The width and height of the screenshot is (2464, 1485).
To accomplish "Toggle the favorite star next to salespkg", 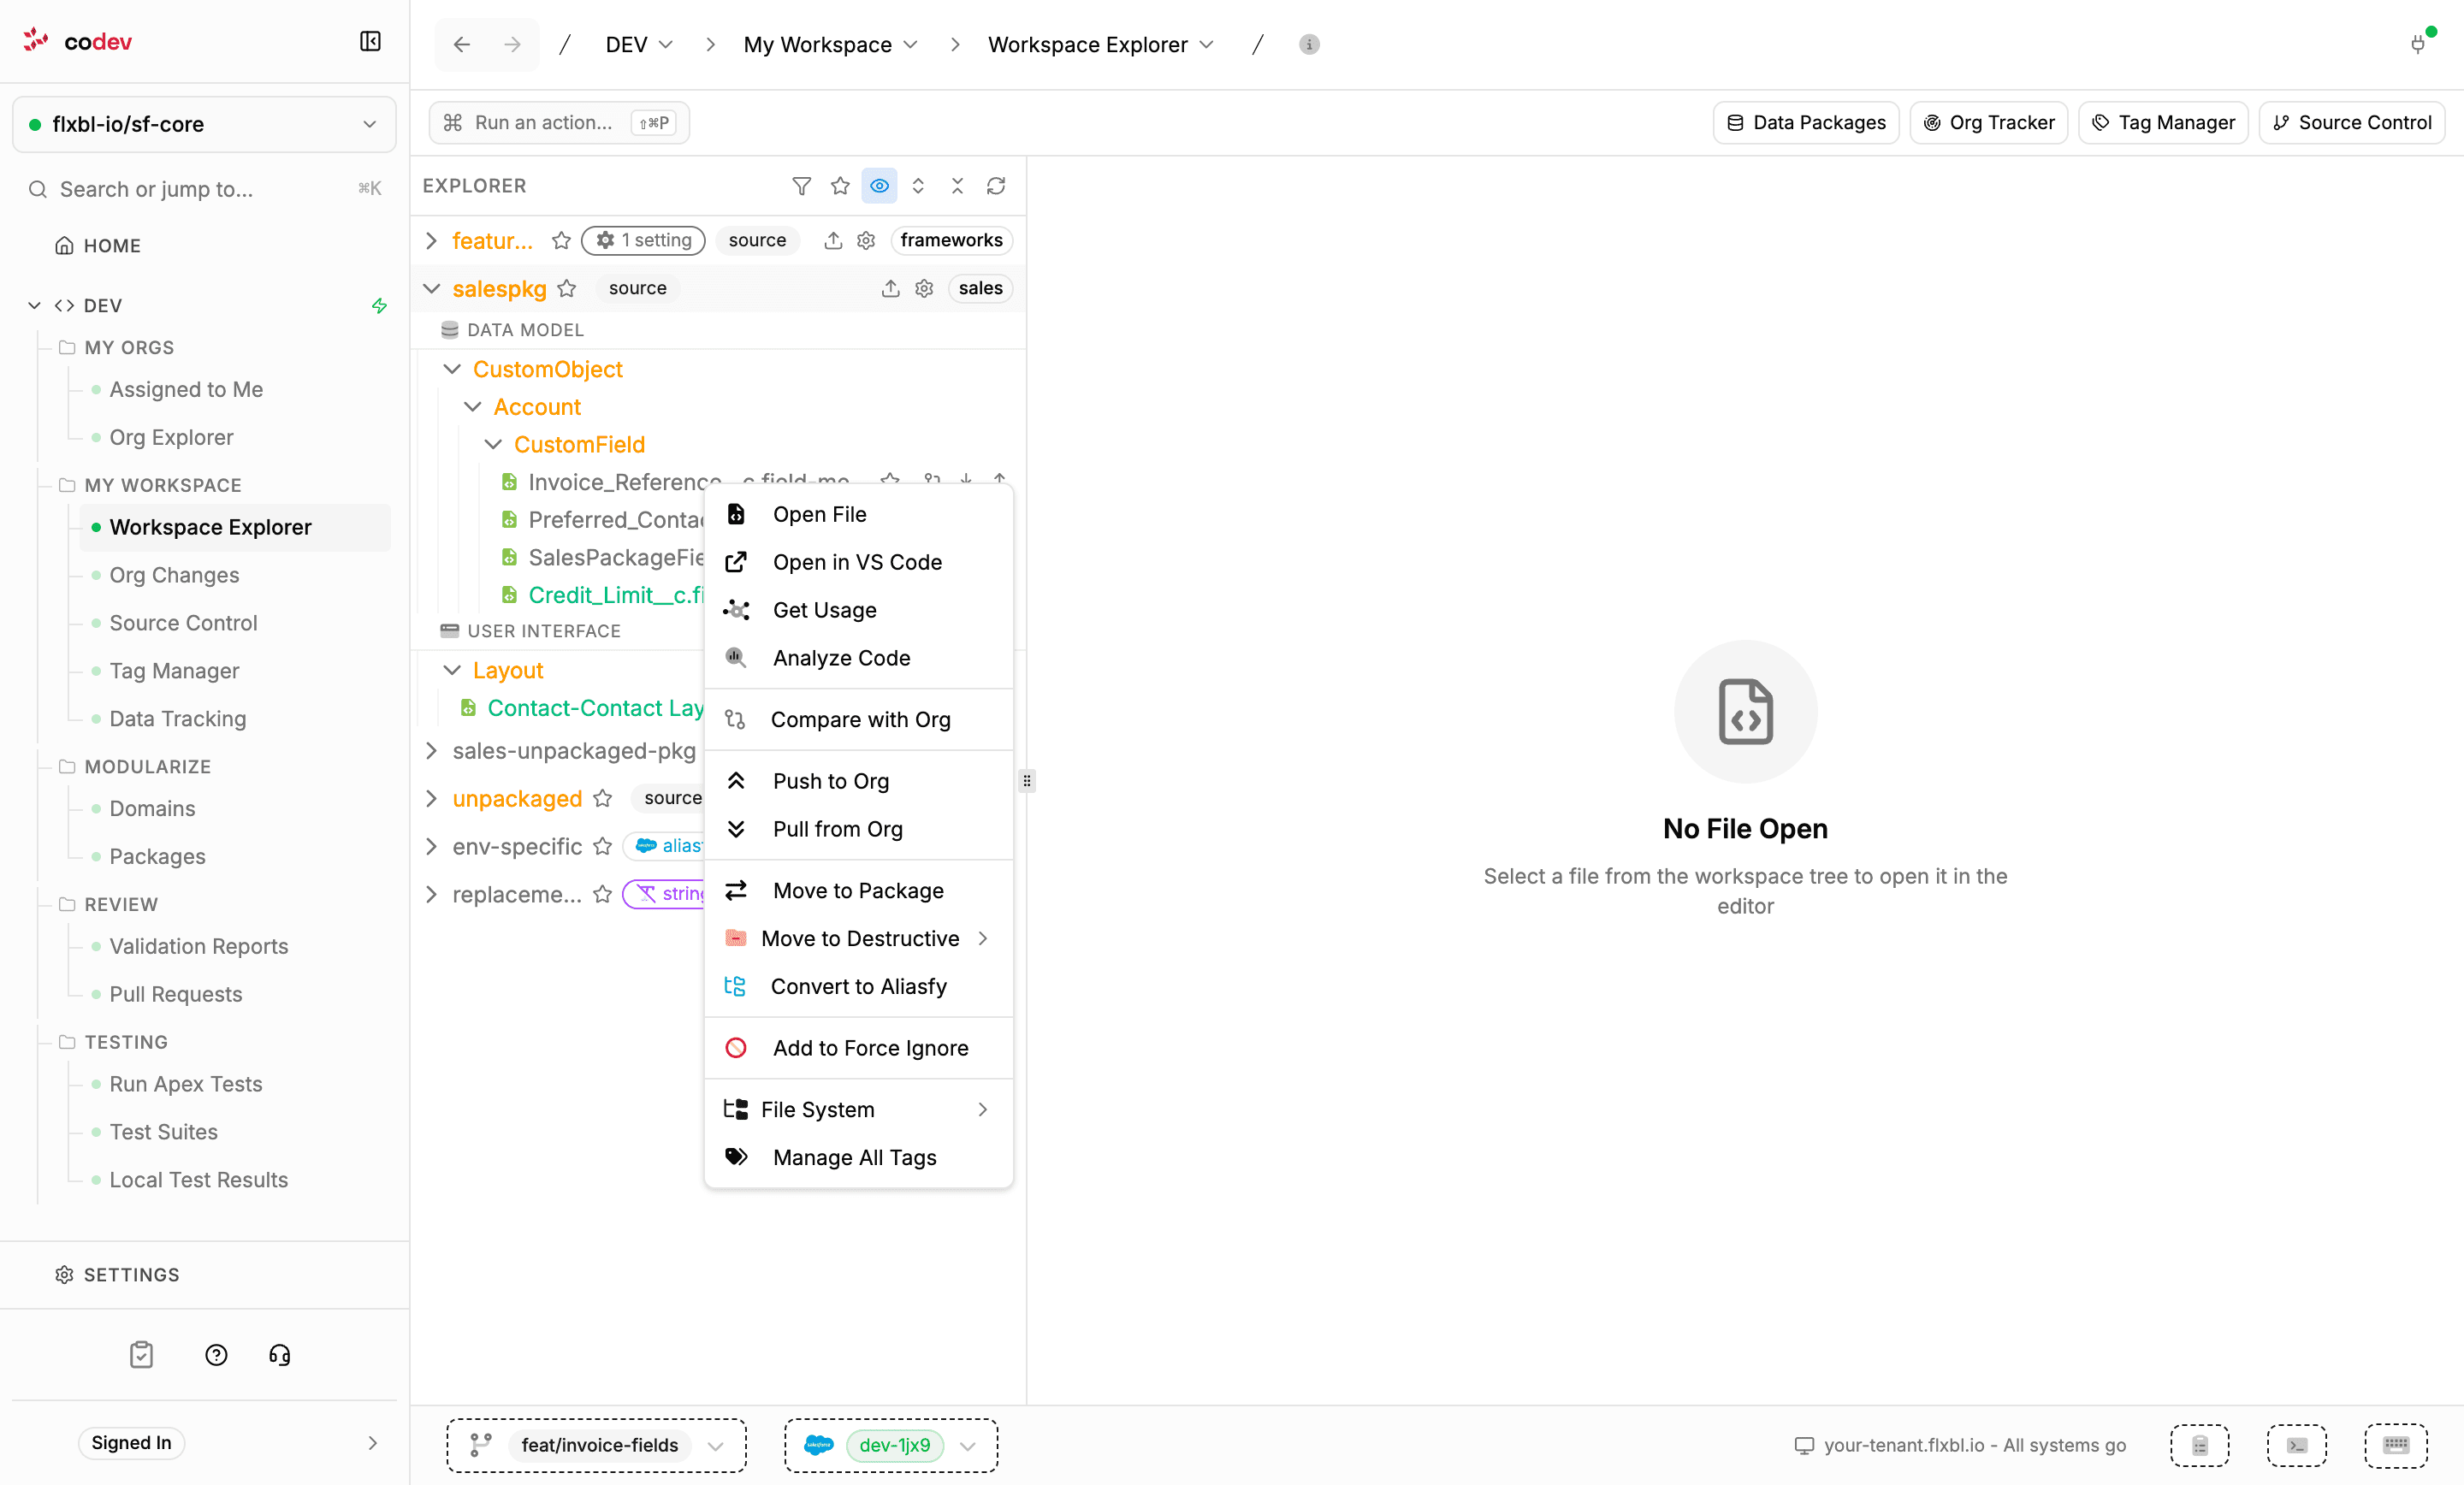I will click(567, 288).
